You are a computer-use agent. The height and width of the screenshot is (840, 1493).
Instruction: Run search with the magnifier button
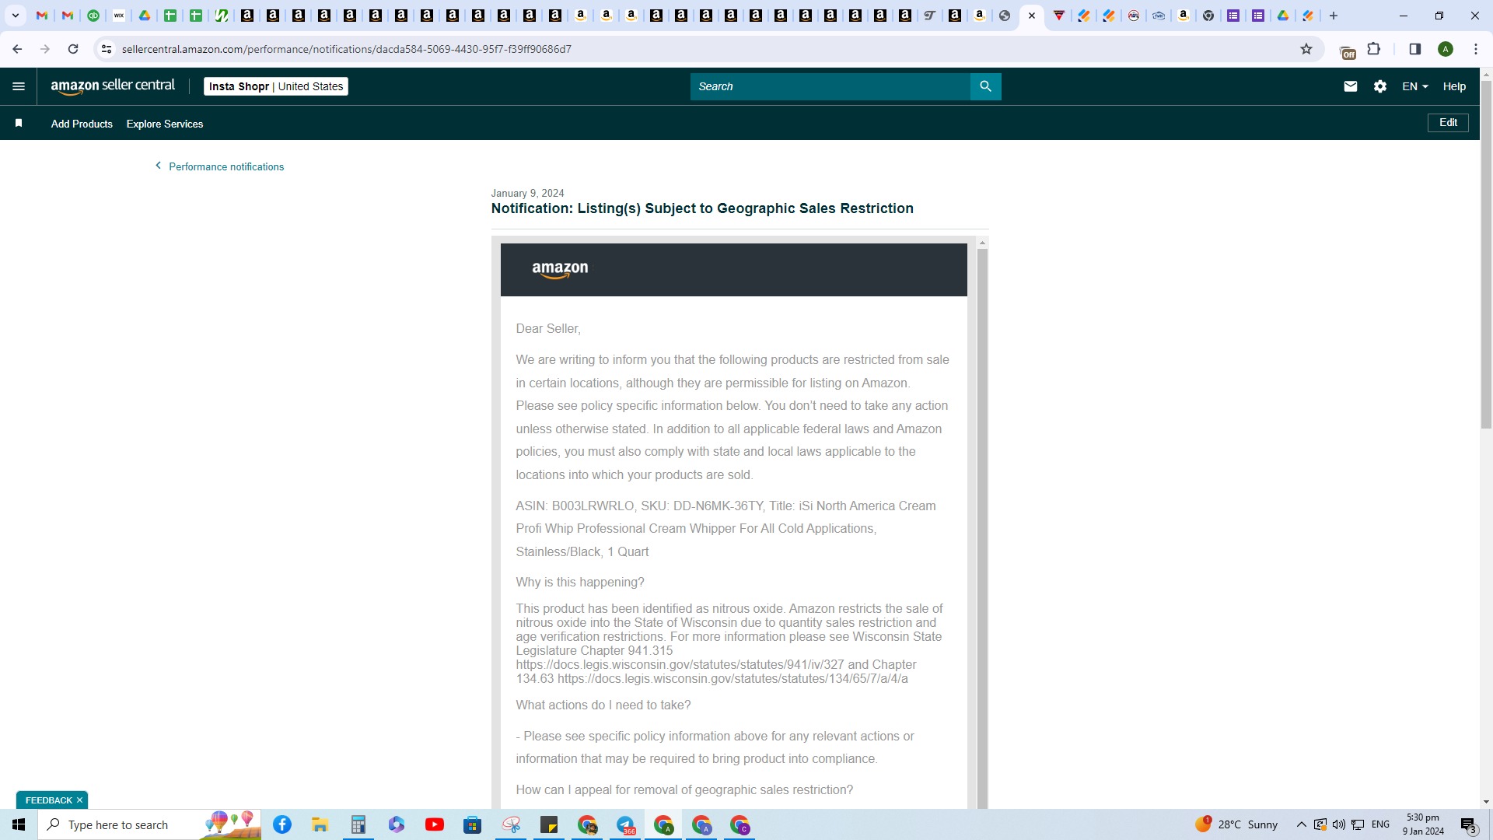985,86
